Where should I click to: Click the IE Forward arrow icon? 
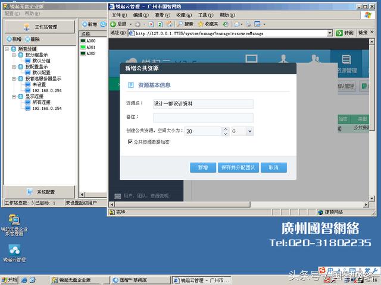tap(138, 24)
